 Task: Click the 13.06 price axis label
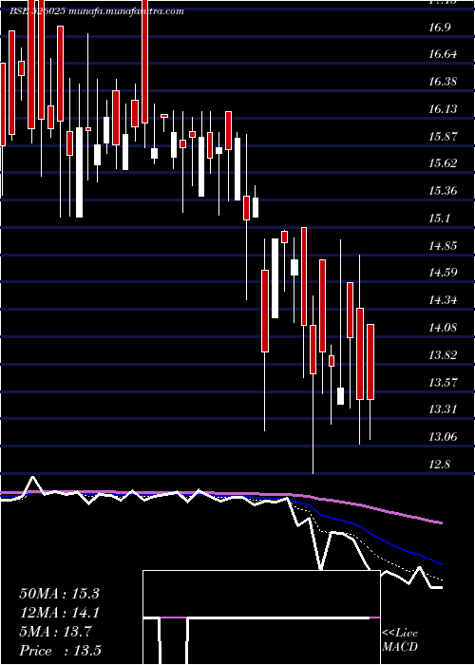[444, 436]
